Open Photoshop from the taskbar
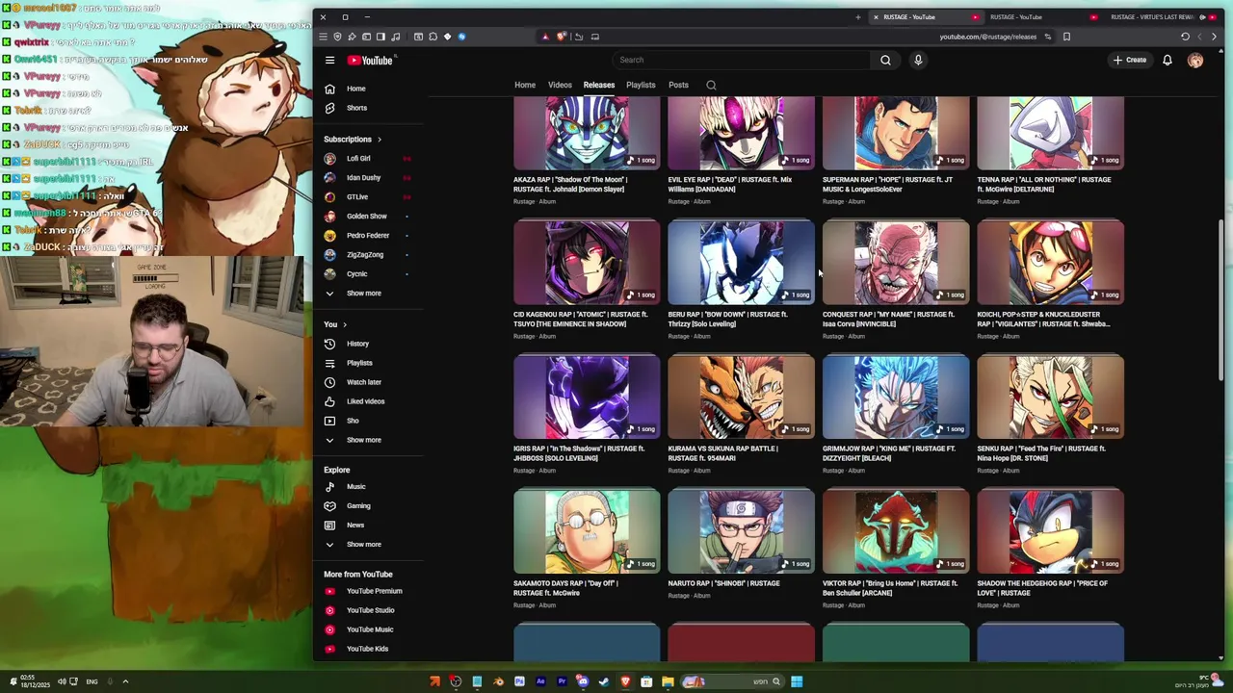The image size is (1233, 693). click(x=519, y=681)
